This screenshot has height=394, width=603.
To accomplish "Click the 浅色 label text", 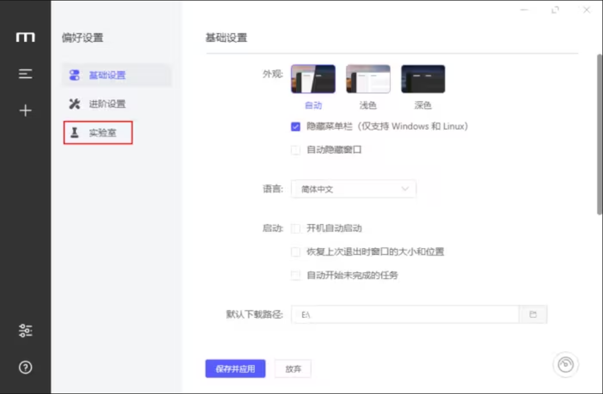I will [368, 105].
